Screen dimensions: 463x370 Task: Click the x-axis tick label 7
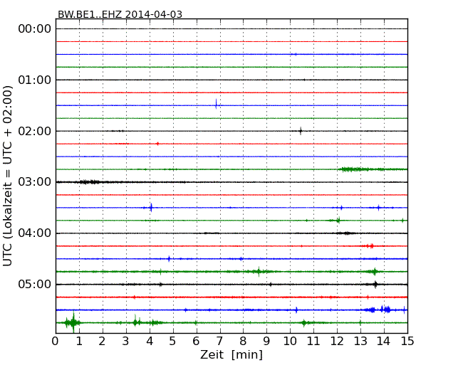[x=219, y=342]
